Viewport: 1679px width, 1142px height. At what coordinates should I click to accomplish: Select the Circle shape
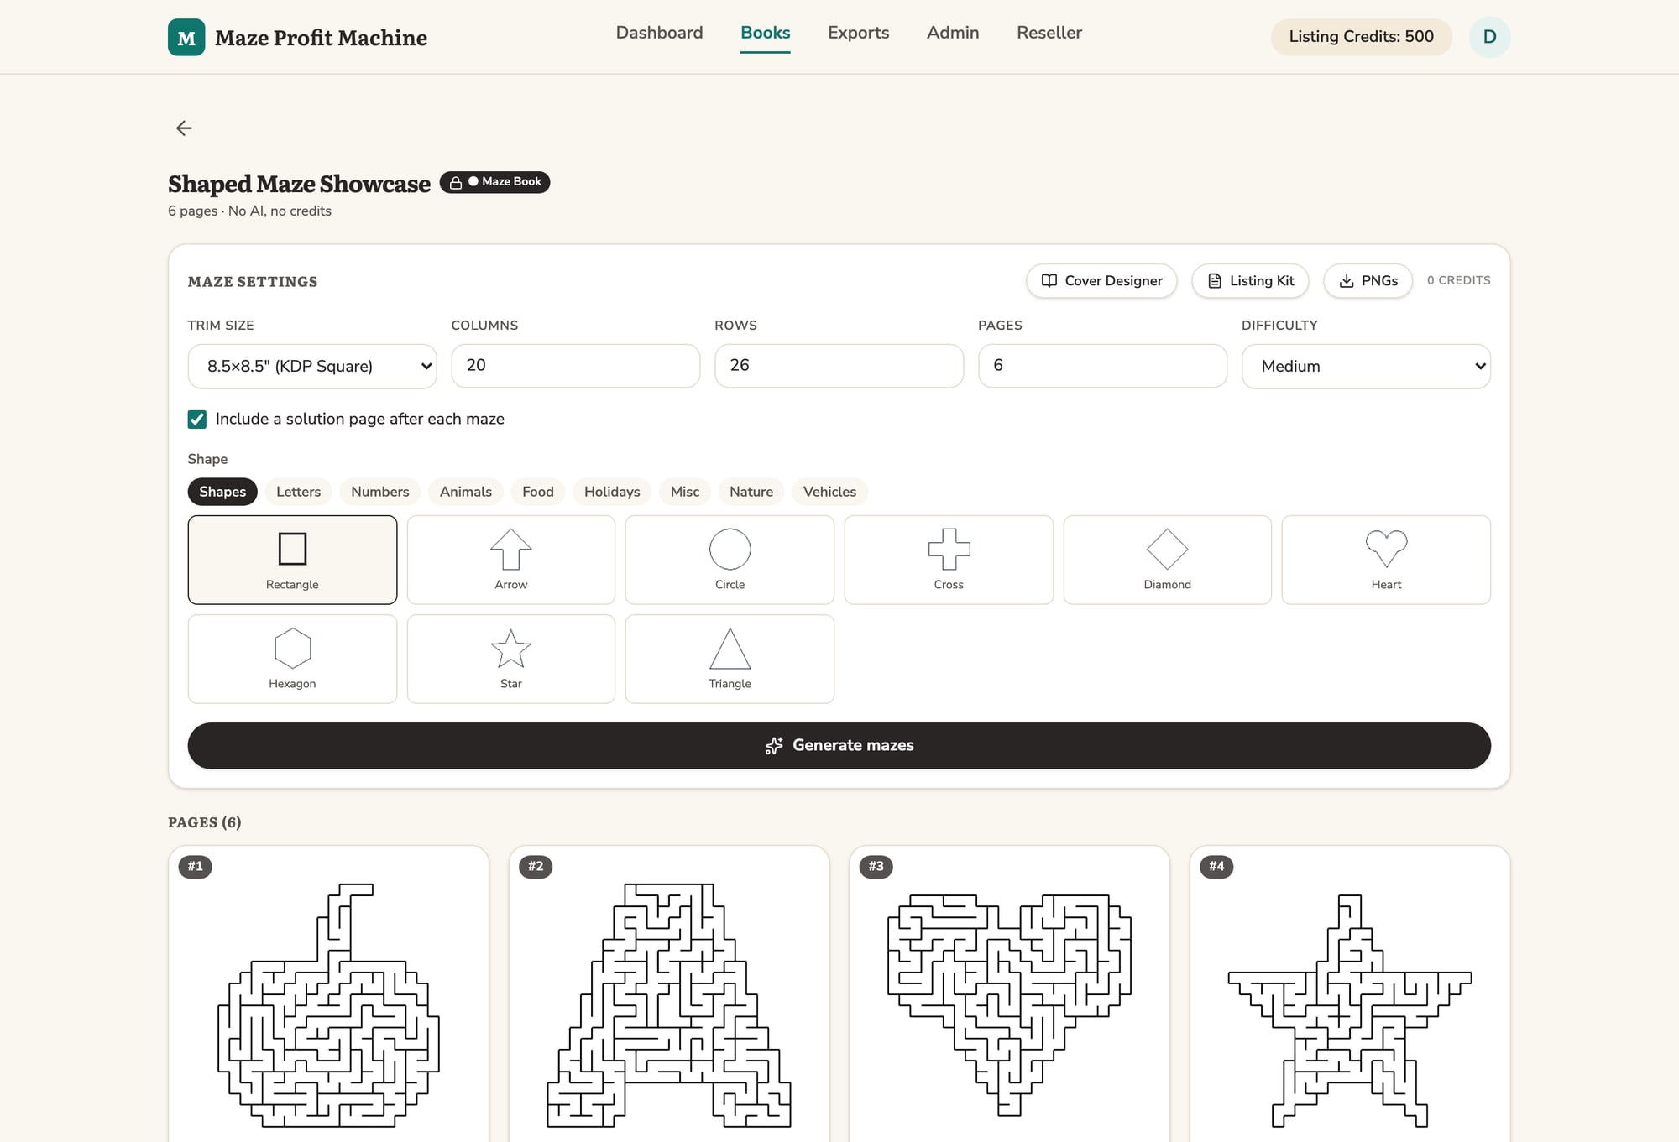(730, 560)
